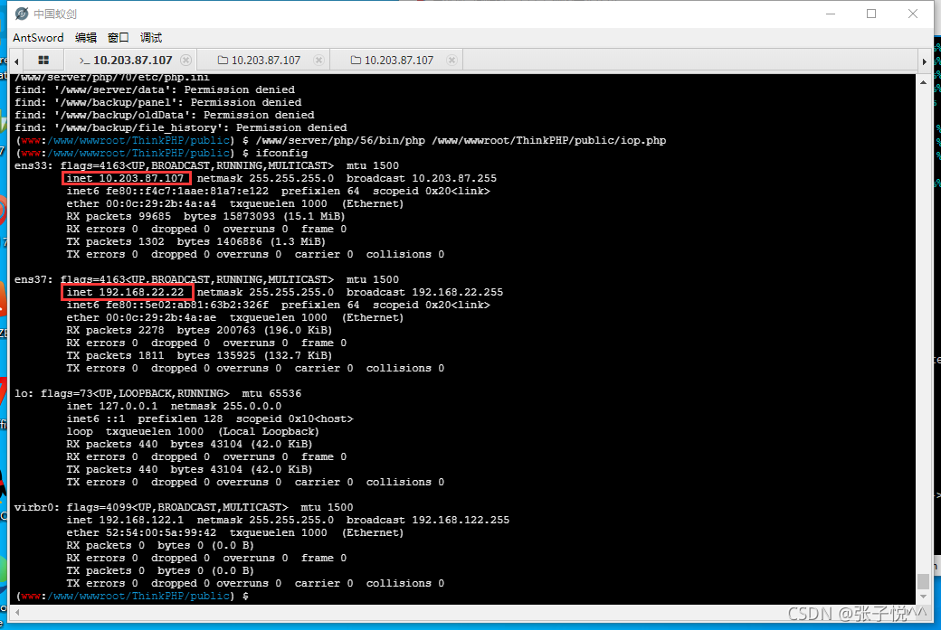This screenshot has width=941, height=630.
Task: Click 'ens37:' interface name
Action: tap(33, 279)
